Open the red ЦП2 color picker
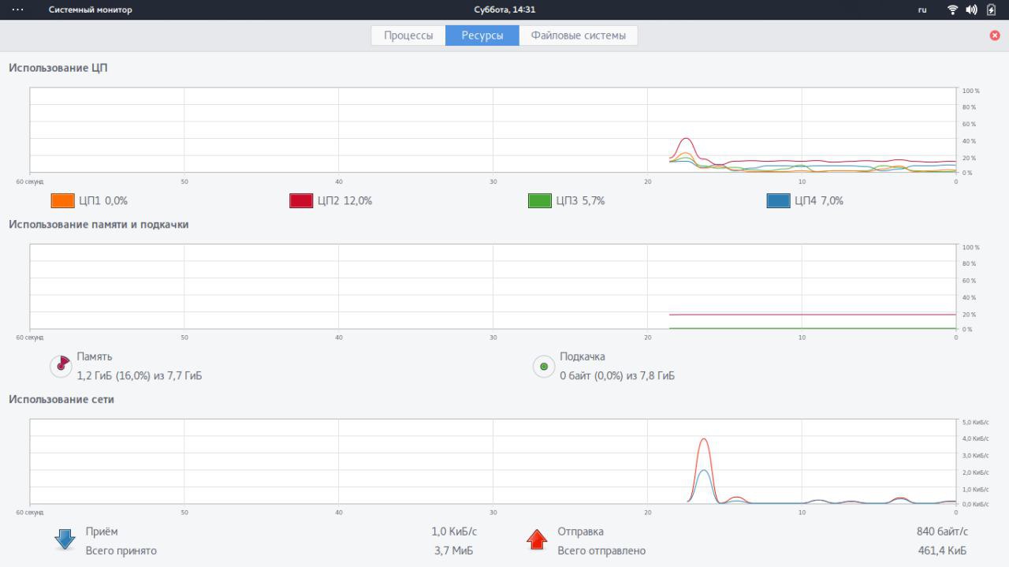1009x567 pixels. click(301, 201)
